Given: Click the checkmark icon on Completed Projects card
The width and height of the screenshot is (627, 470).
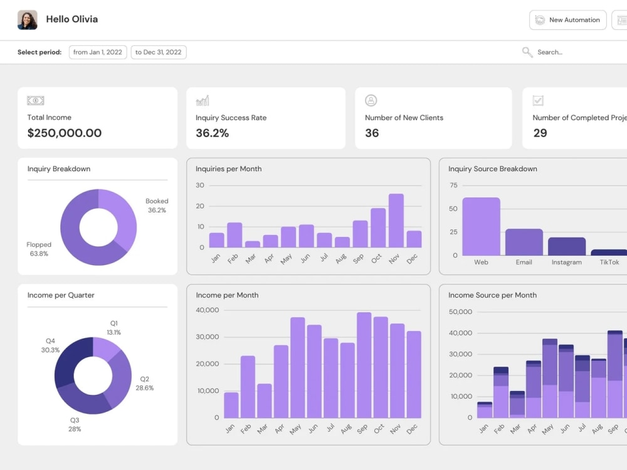Looking at the screenshot, I should point(538,100).
